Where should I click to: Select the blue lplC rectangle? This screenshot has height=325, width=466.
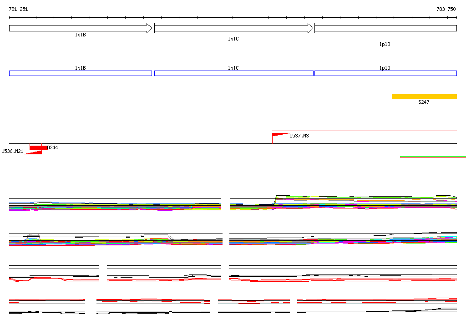[x=234, y=73]
